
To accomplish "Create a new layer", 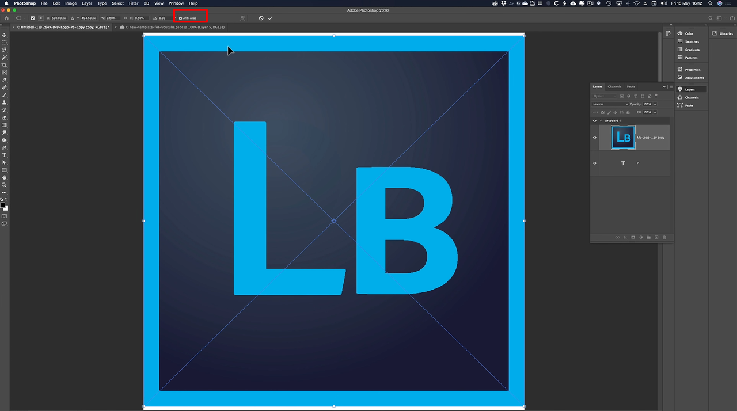I will coord(656,237).
